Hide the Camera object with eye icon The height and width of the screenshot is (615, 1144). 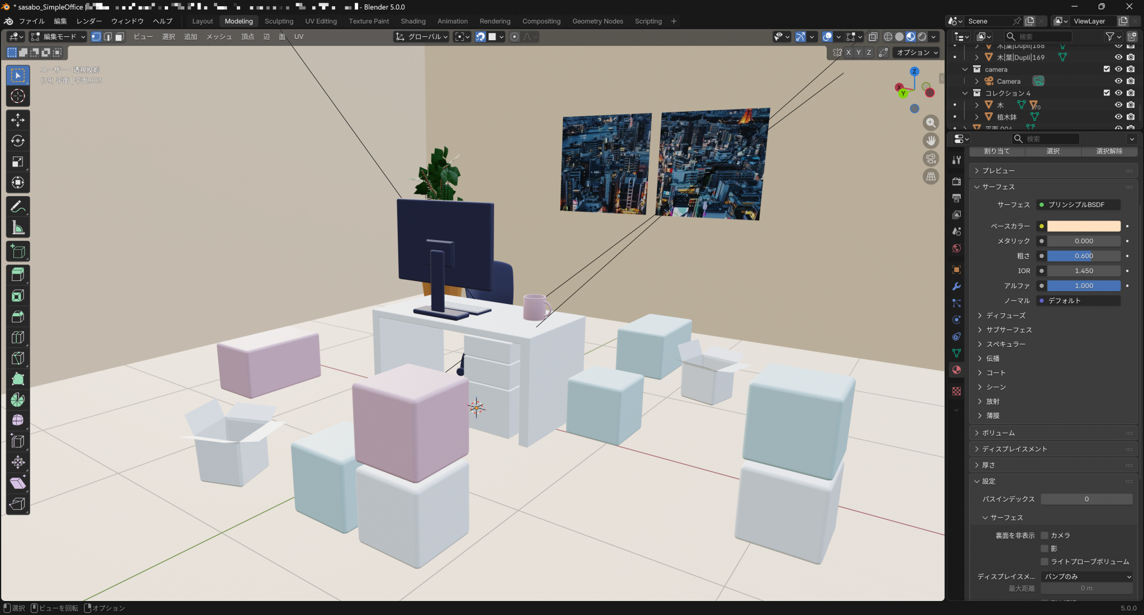[x=1118, y=81]
